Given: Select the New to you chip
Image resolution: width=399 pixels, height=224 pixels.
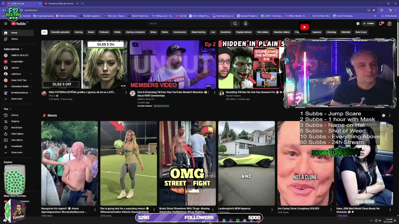Looking at the screenshot, I should [x=361, y=32].
